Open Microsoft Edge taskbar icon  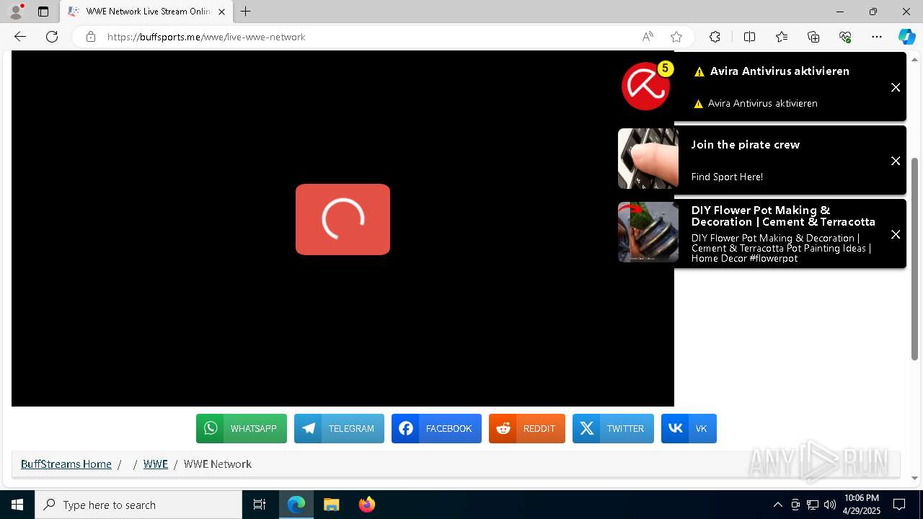click(296, 505)
